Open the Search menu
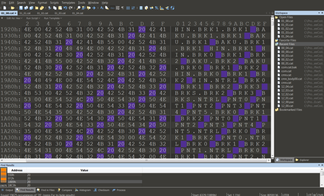The image size is (324, 196). (21, 3)
